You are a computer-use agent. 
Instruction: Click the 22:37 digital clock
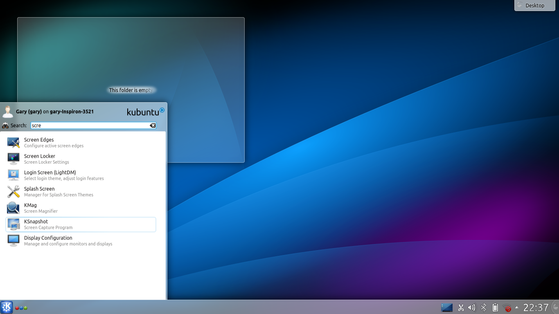pyautogui.click(x=536, y=307)
